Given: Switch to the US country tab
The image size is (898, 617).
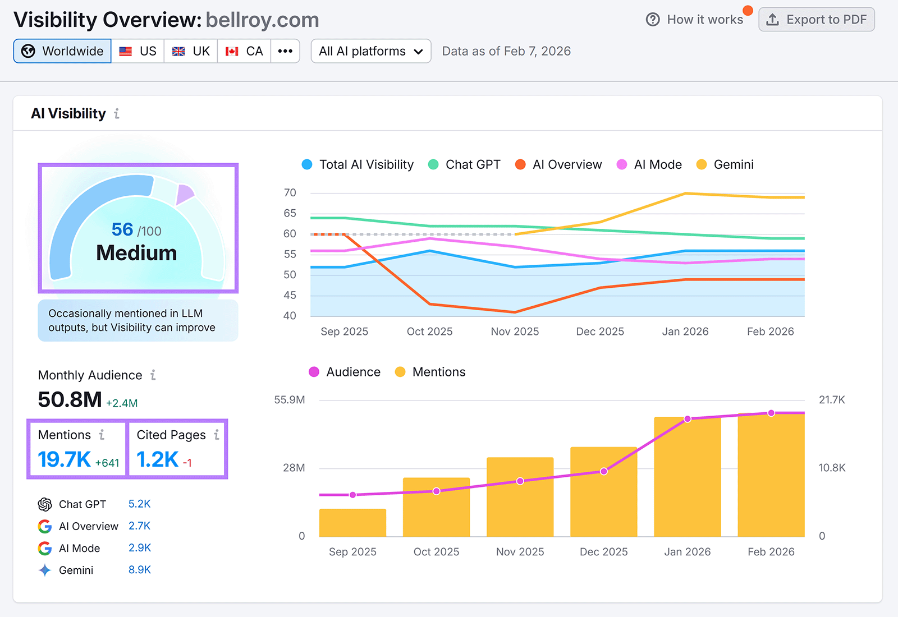Looking at the screenshot, I should click(x=138, y=51).
